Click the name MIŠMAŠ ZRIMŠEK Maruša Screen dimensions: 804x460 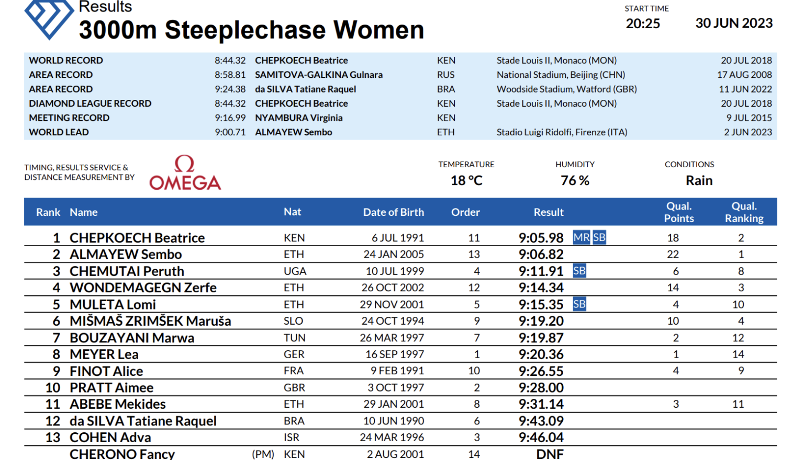[x=150, y=321]
